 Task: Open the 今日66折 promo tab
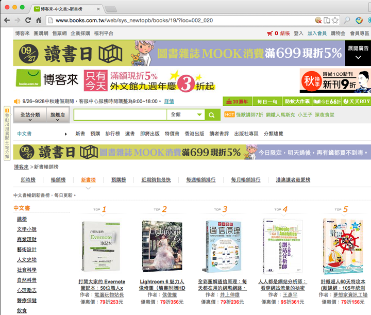(327, 102)
